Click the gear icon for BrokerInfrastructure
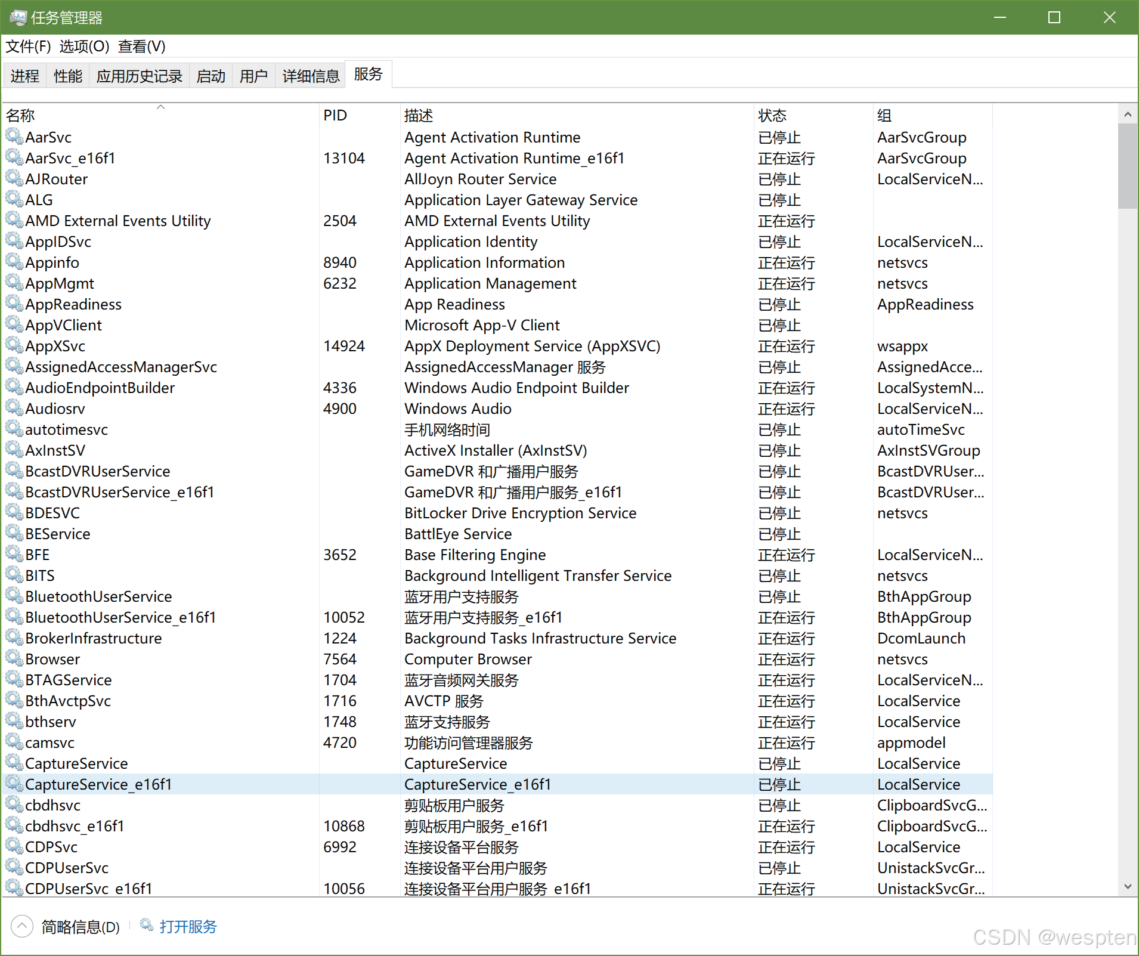This screenshot has height=956, width=1139. pyautogui.click(x=14, y=638)
